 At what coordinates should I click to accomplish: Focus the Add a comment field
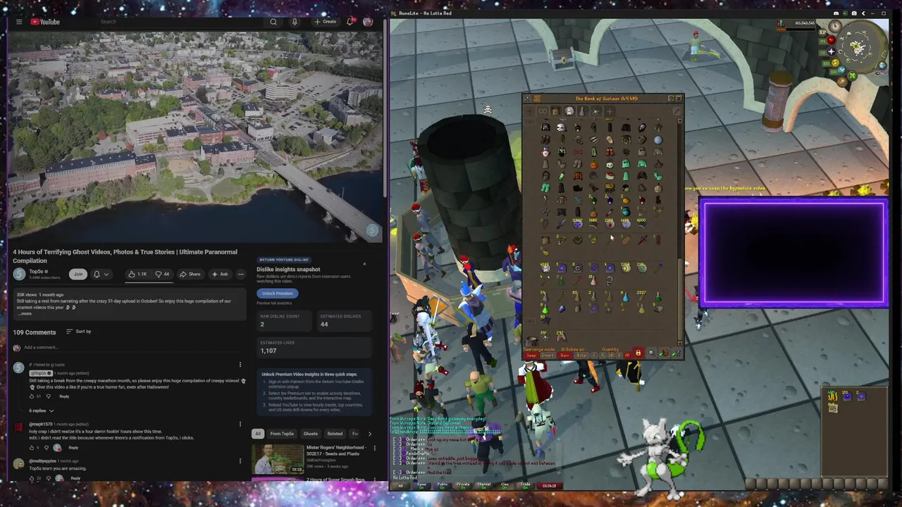click(x=134, y=347)
